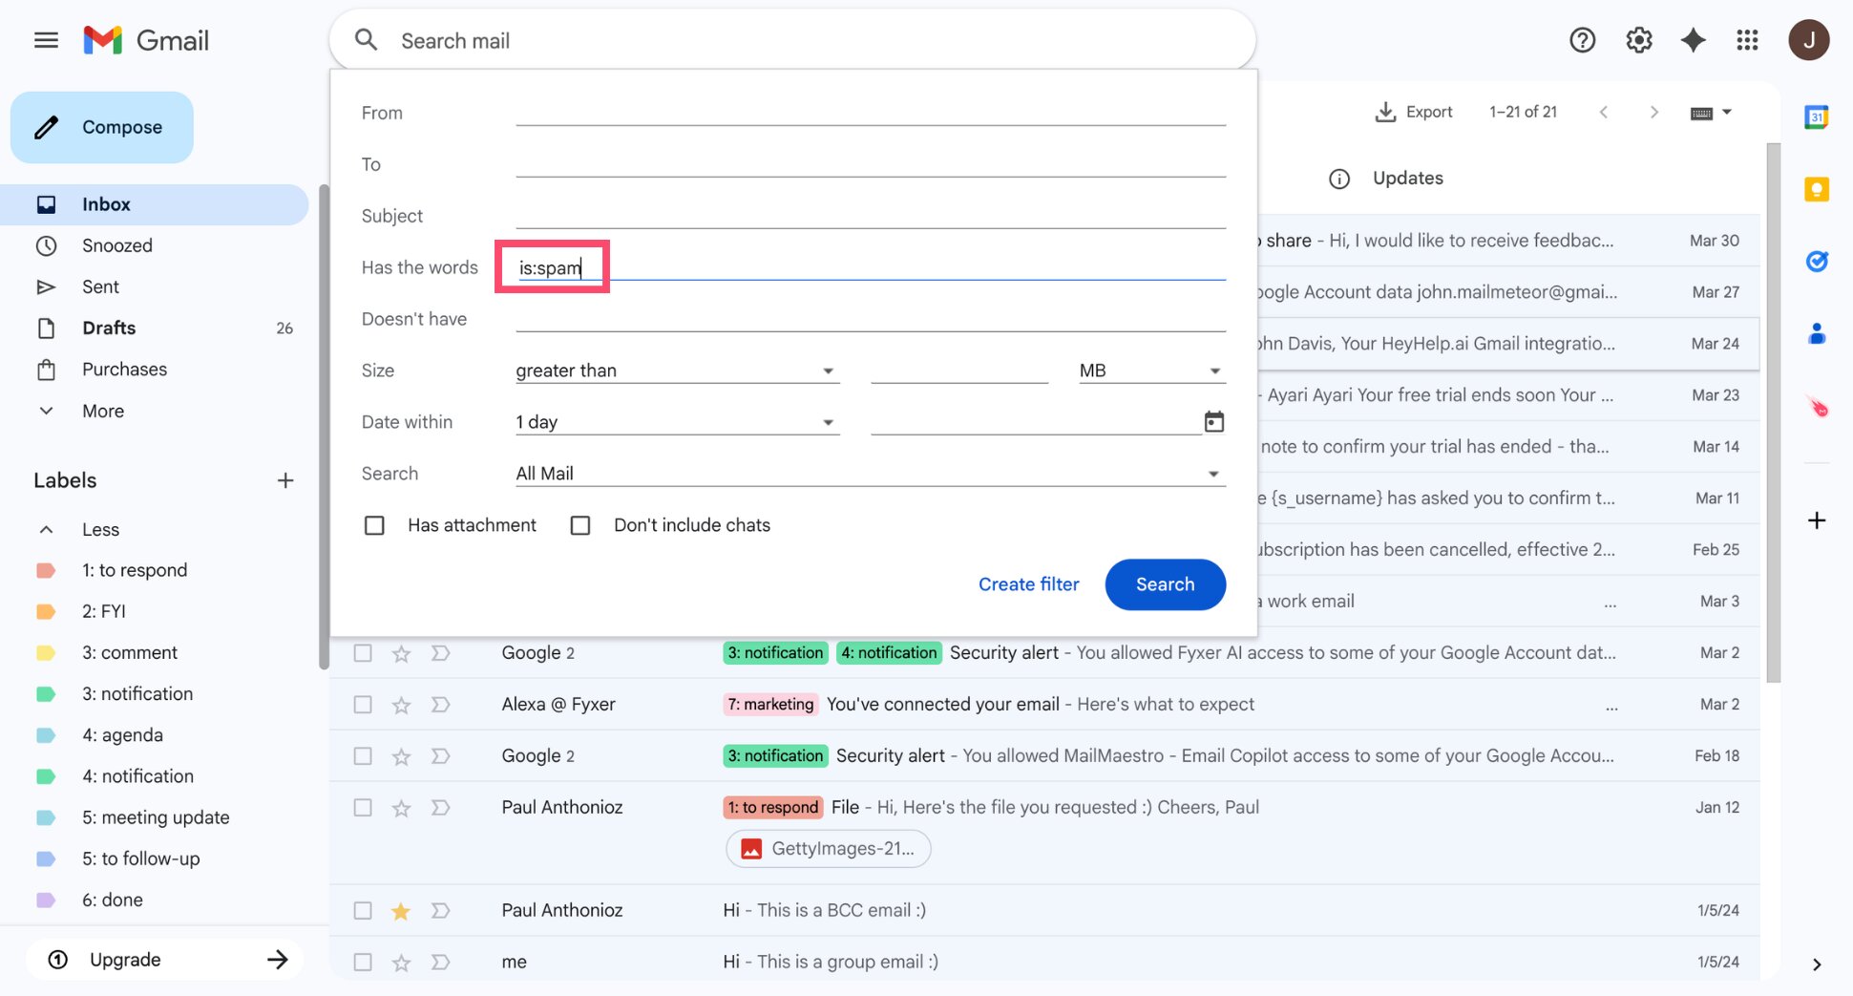Screen dimensions: 1853x996
Task: Open the Gemini sparkle icon
Action: (1693, 40)
